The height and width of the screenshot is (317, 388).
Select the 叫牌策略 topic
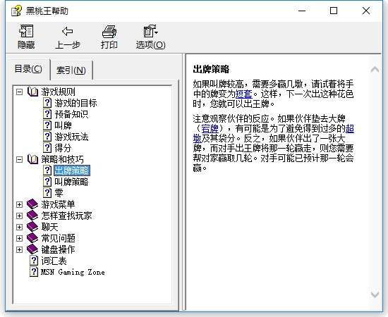pyautogui.click(x=71, y=182)
